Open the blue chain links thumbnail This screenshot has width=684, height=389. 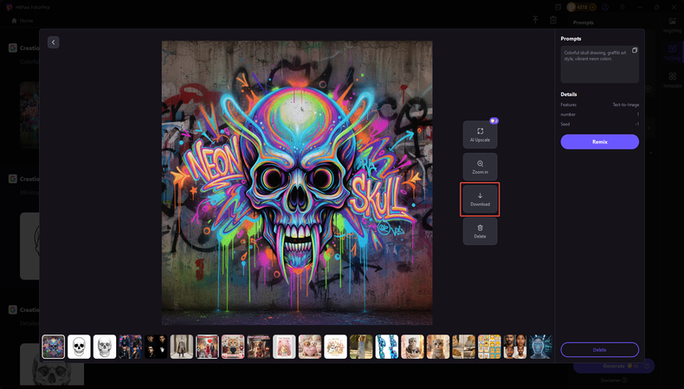pyautogui.click(x=387, y=347)
